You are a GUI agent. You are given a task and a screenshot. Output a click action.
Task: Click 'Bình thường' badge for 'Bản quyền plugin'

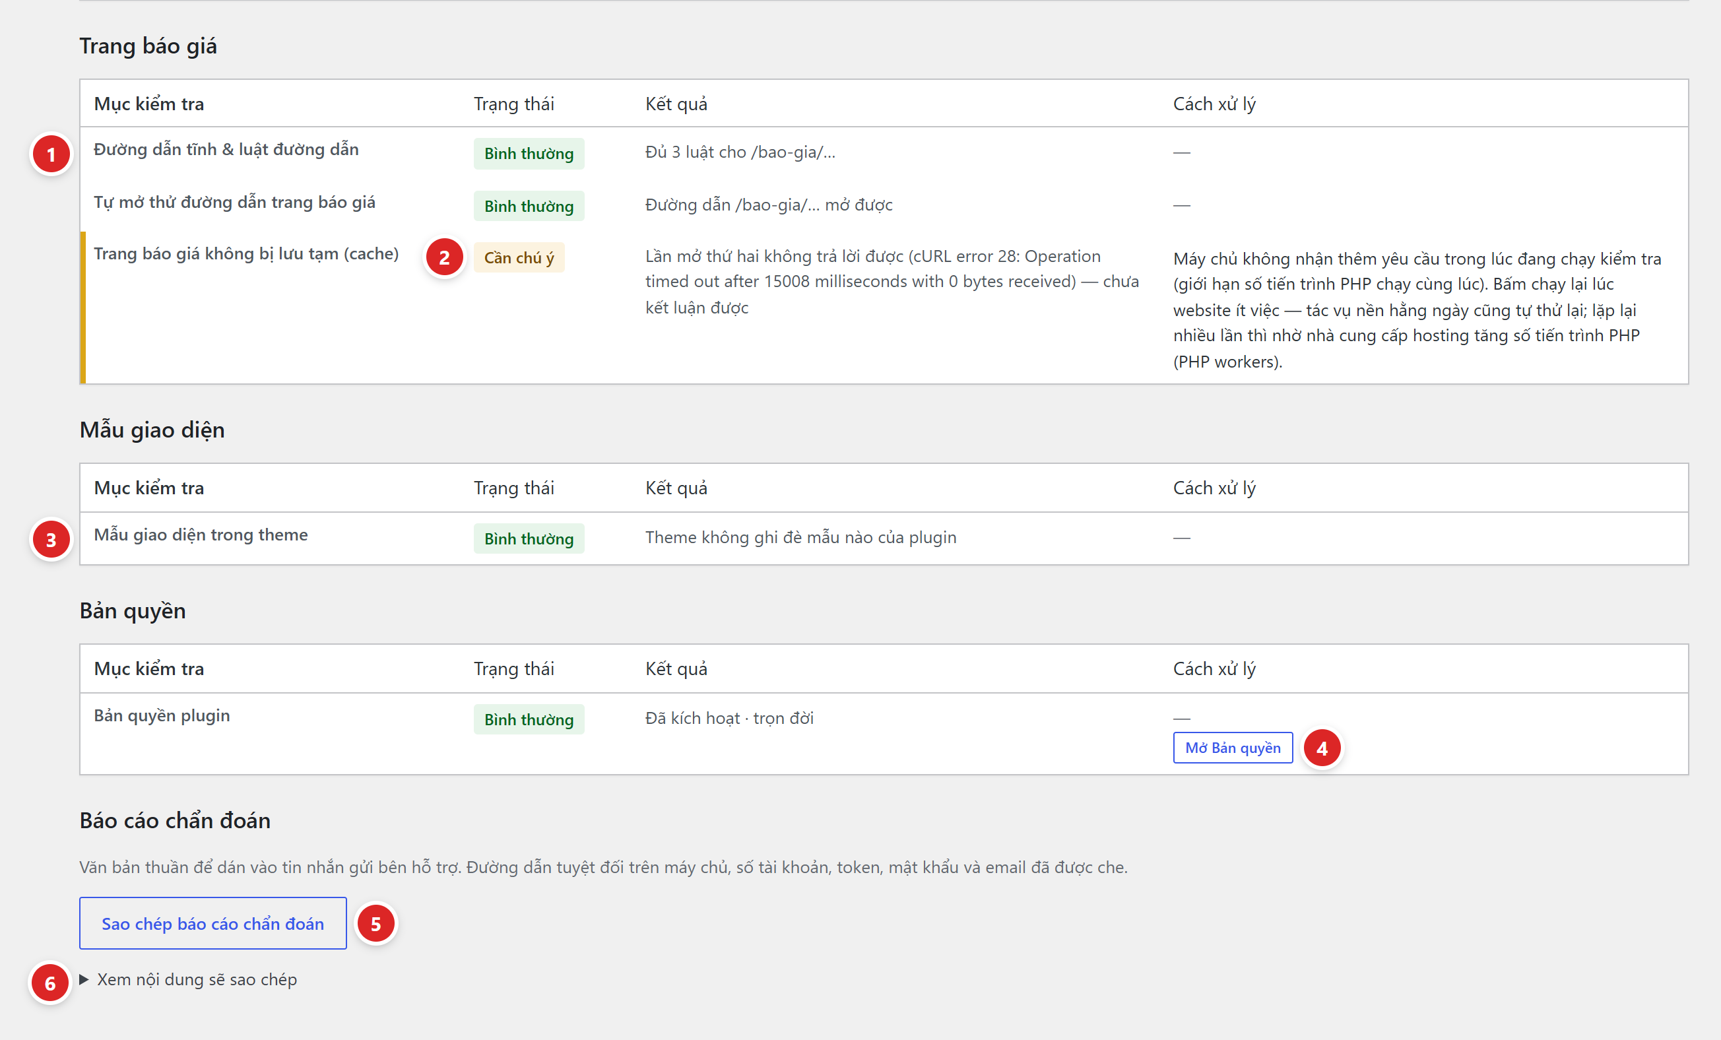tap(529, 719)
